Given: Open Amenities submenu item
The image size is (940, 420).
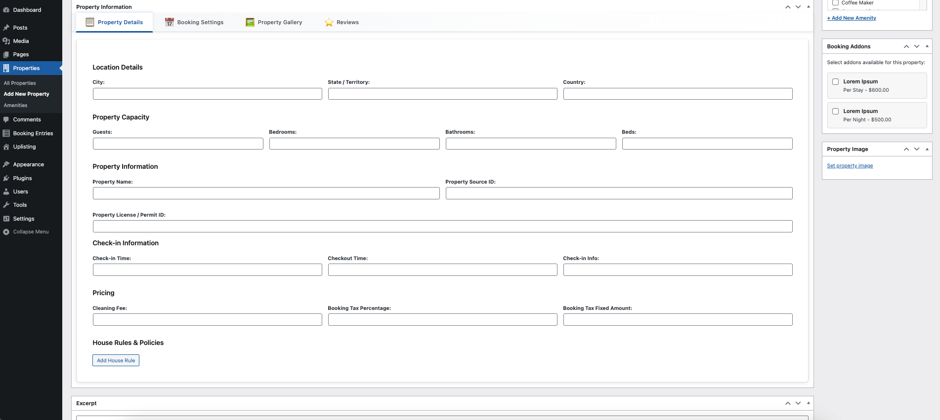Looking at the screenshot, I should coord(16,106).
